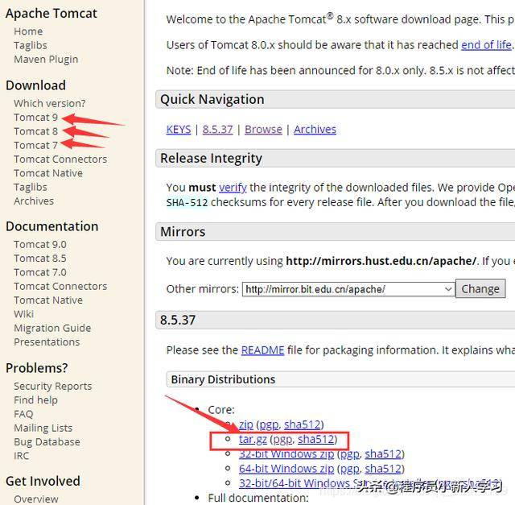Screen dimensions: 515x505
Task: Open pgp for 32-bit Windows zip
Action: 350,454
